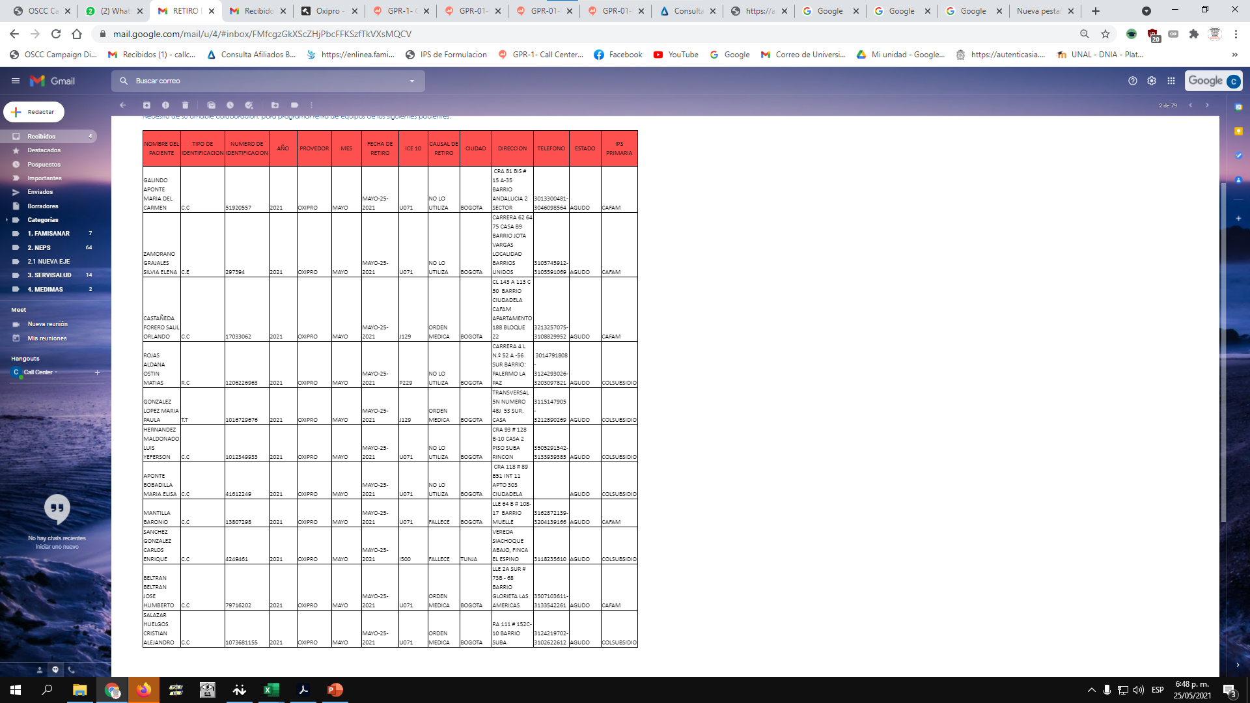
Task: Start a Nueva reunión in Meet
Action: coord(48,324)
